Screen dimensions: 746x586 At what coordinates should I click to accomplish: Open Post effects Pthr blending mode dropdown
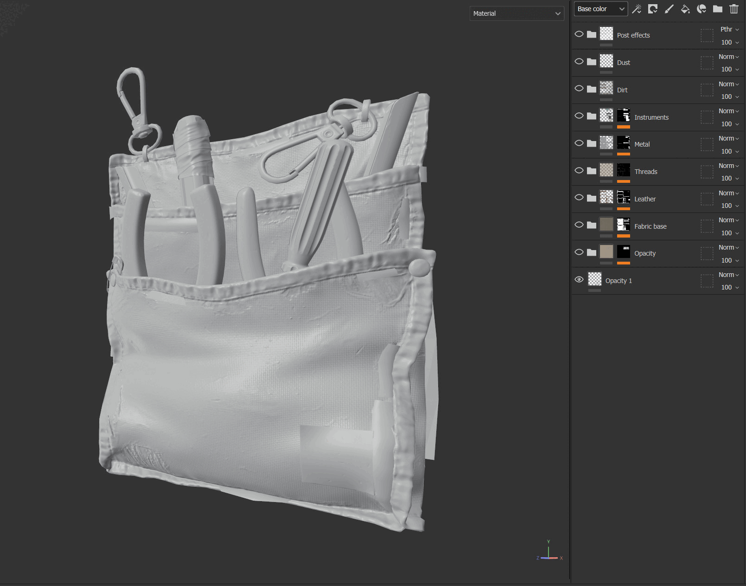[729, 29]
